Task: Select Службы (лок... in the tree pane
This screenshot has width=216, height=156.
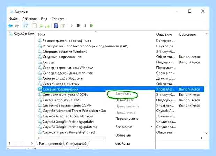Action: (x=22, y=33)
